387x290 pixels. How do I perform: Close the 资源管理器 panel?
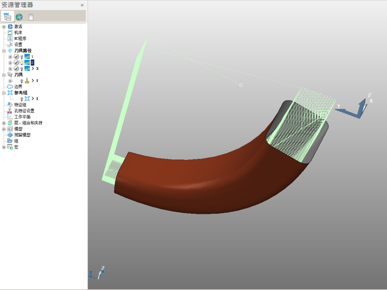82,5
